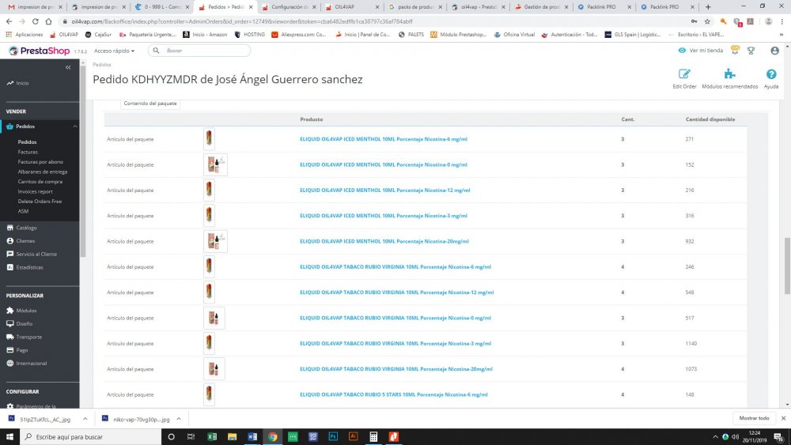Viewport: 791px width, 445px height.
Task: Open Excel from the taskbar
Action: (212, 436)
